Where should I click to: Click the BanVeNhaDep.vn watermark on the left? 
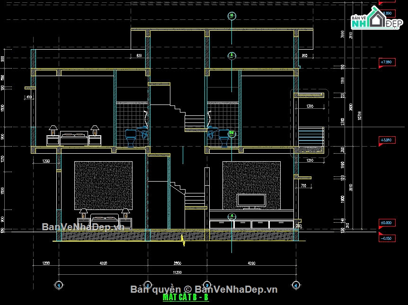[x=83, y=227]
